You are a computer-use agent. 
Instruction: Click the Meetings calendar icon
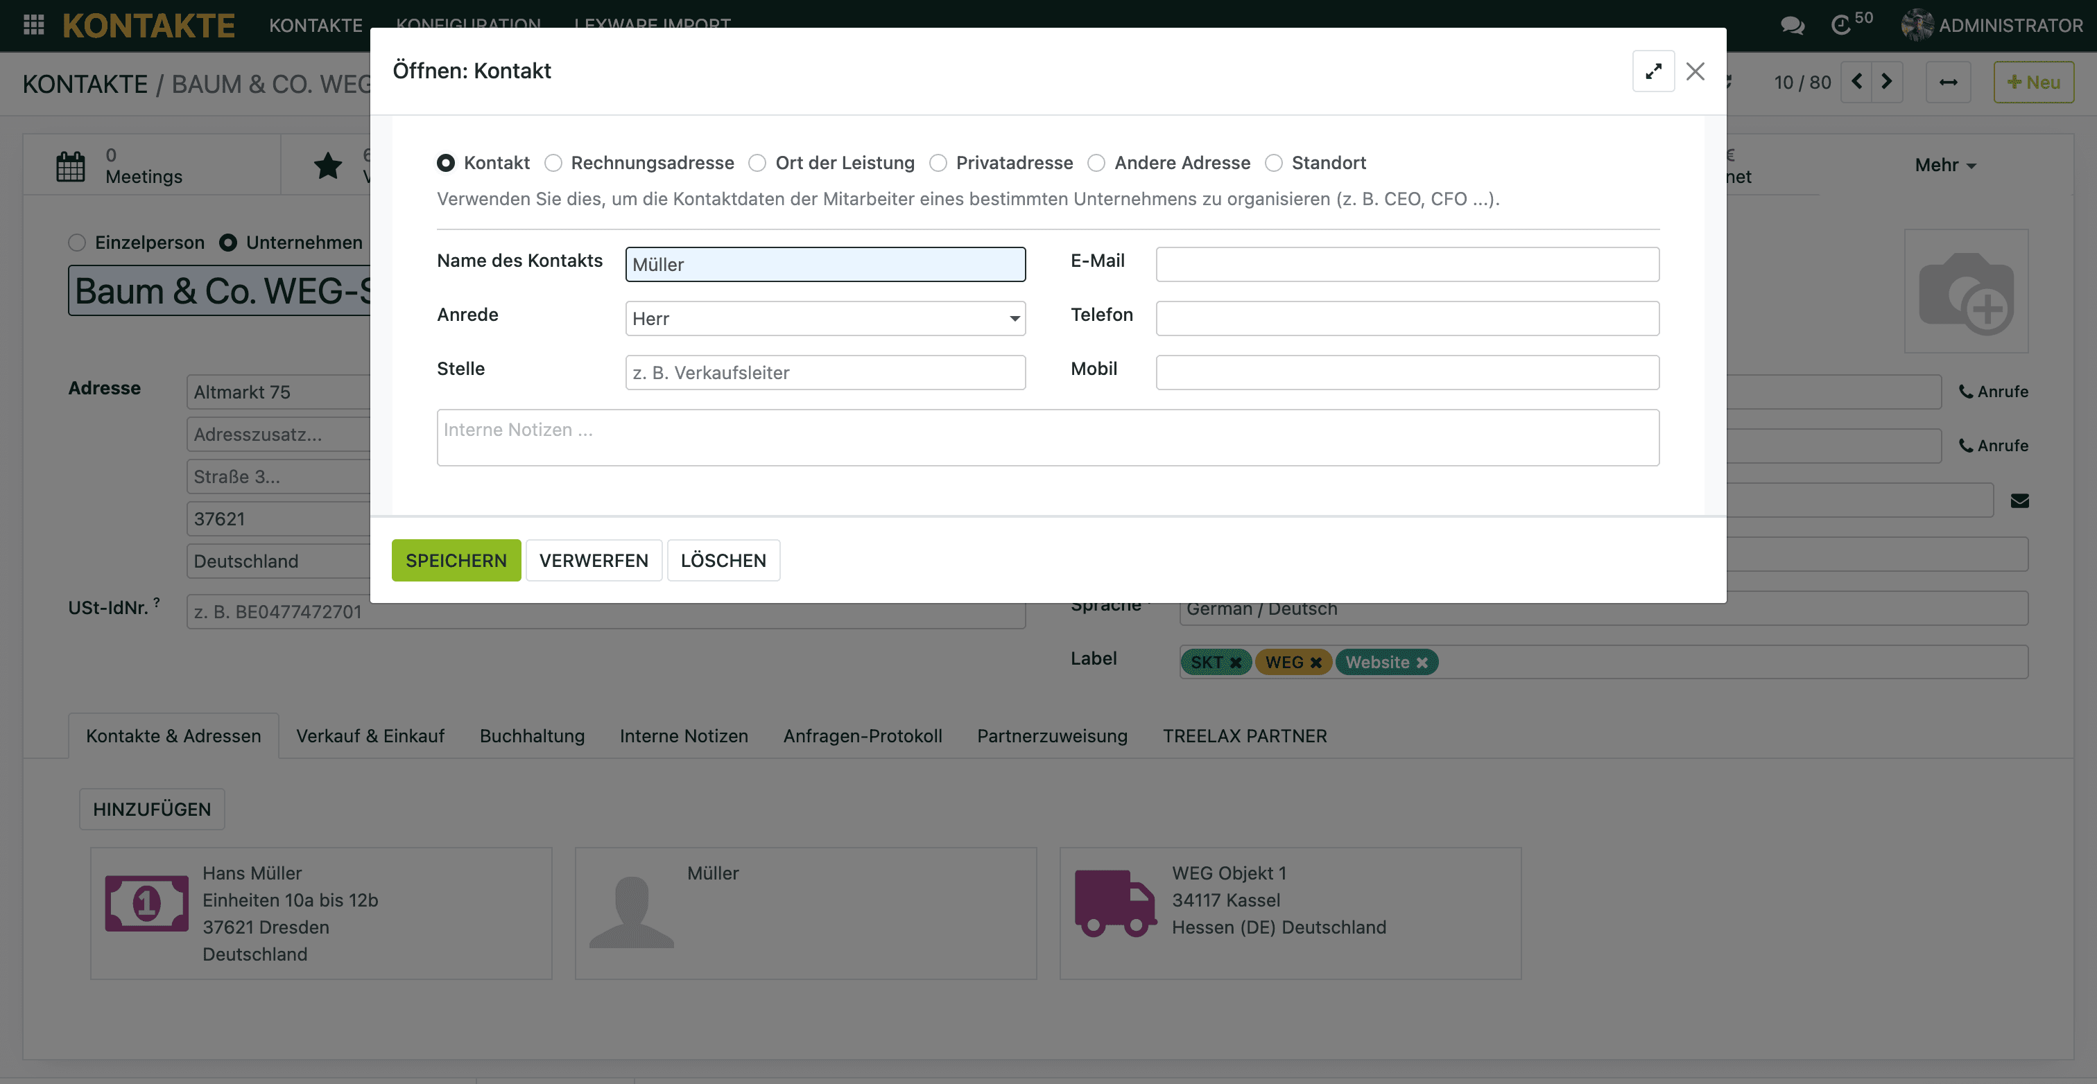tap(70, 166)
